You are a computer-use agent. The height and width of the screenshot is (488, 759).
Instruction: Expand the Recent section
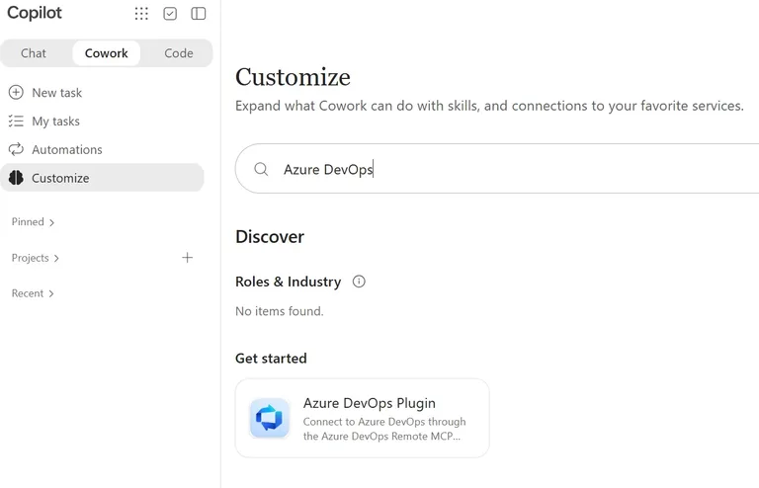click(33, 293)
